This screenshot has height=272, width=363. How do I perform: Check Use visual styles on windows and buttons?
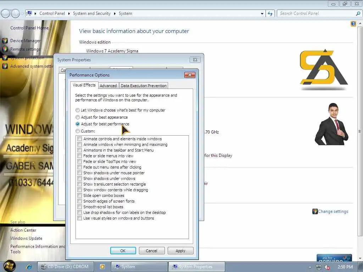pyautogui.click(x=80, y=218)
